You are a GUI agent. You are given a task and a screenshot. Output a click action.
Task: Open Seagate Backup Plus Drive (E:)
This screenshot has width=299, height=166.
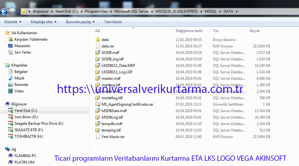pyautogui.click(x=39, y=123)
